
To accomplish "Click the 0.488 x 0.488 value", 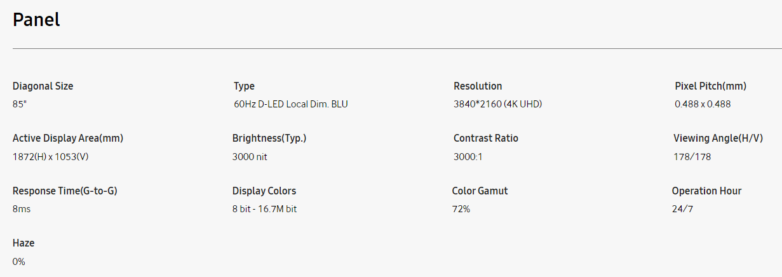I will point(703,104).
